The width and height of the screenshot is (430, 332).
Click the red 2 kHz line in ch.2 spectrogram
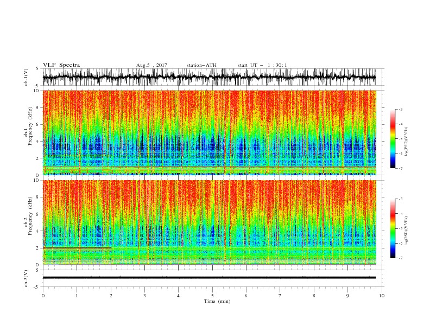pos(77,248)
